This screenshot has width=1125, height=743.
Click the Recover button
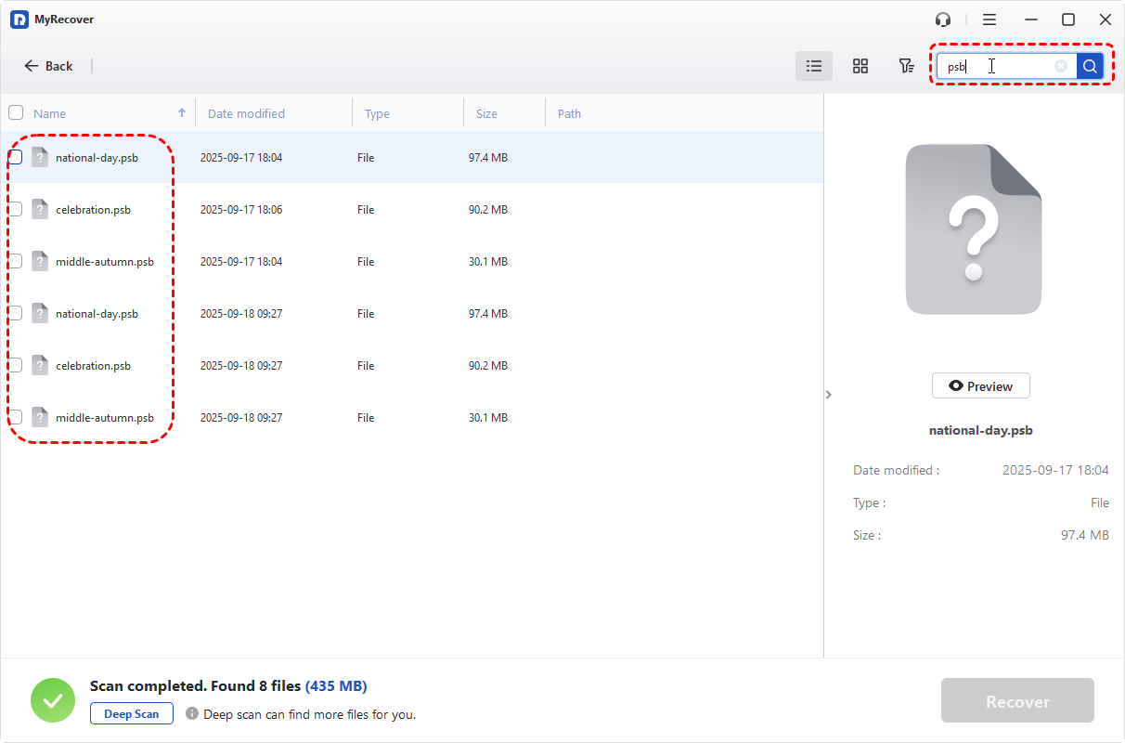coord(1017,701)
